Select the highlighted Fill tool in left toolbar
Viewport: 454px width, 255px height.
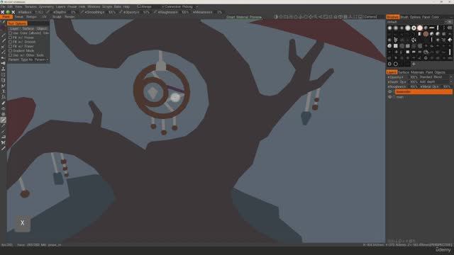[3, 120]
